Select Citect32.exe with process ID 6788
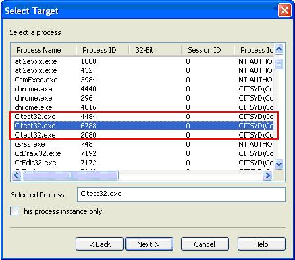The image size is (295, 260). tap(144, 126)
